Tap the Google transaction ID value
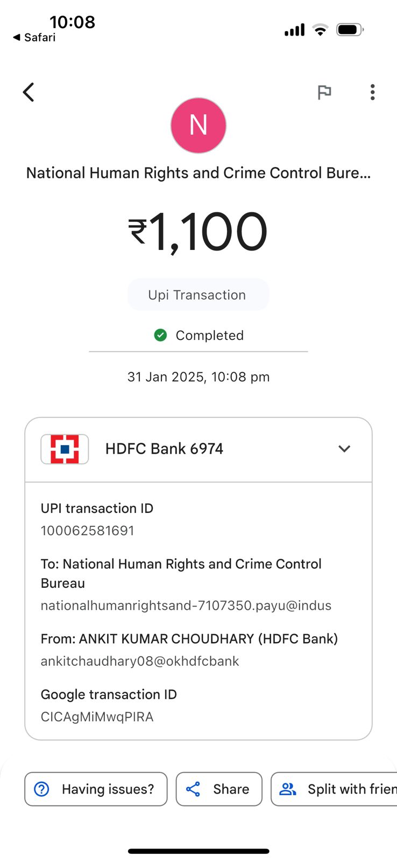The width and height of the screenshot is (397, 862). 97,717
